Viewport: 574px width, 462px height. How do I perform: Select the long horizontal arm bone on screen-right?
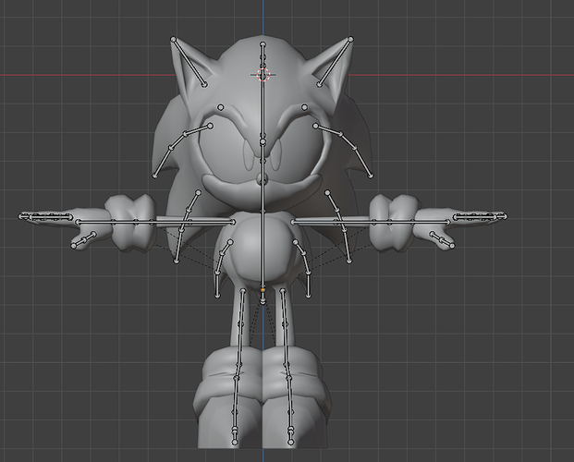click(371, 222)
